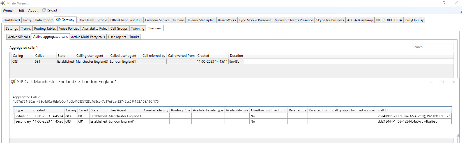
Task: Click the SIP Call window icon
Action: click(x=13, y=82)
